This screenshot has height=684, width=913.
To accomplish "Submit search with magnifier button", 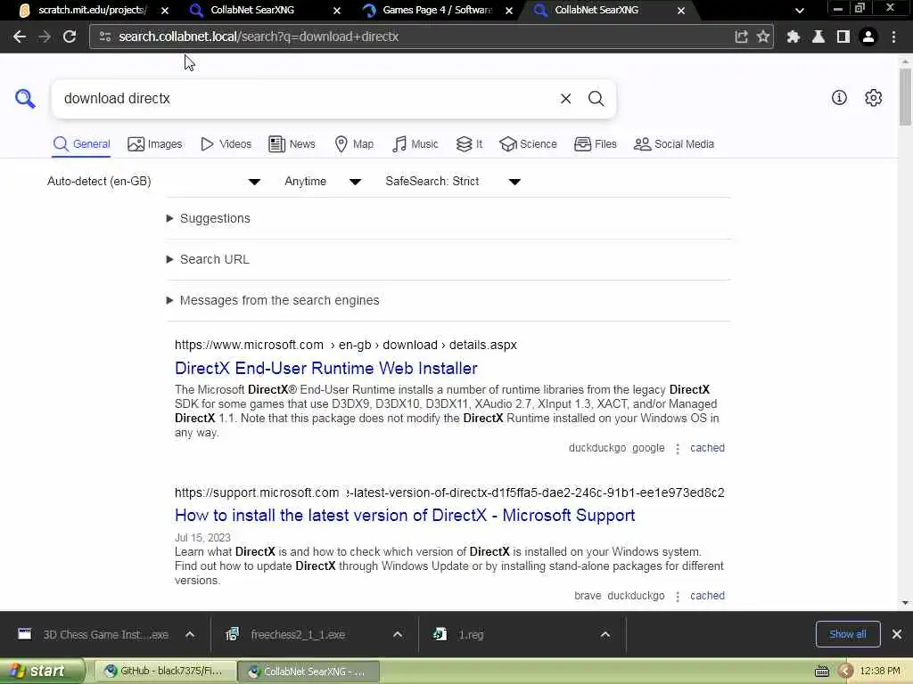I will (x=596, y=98).
